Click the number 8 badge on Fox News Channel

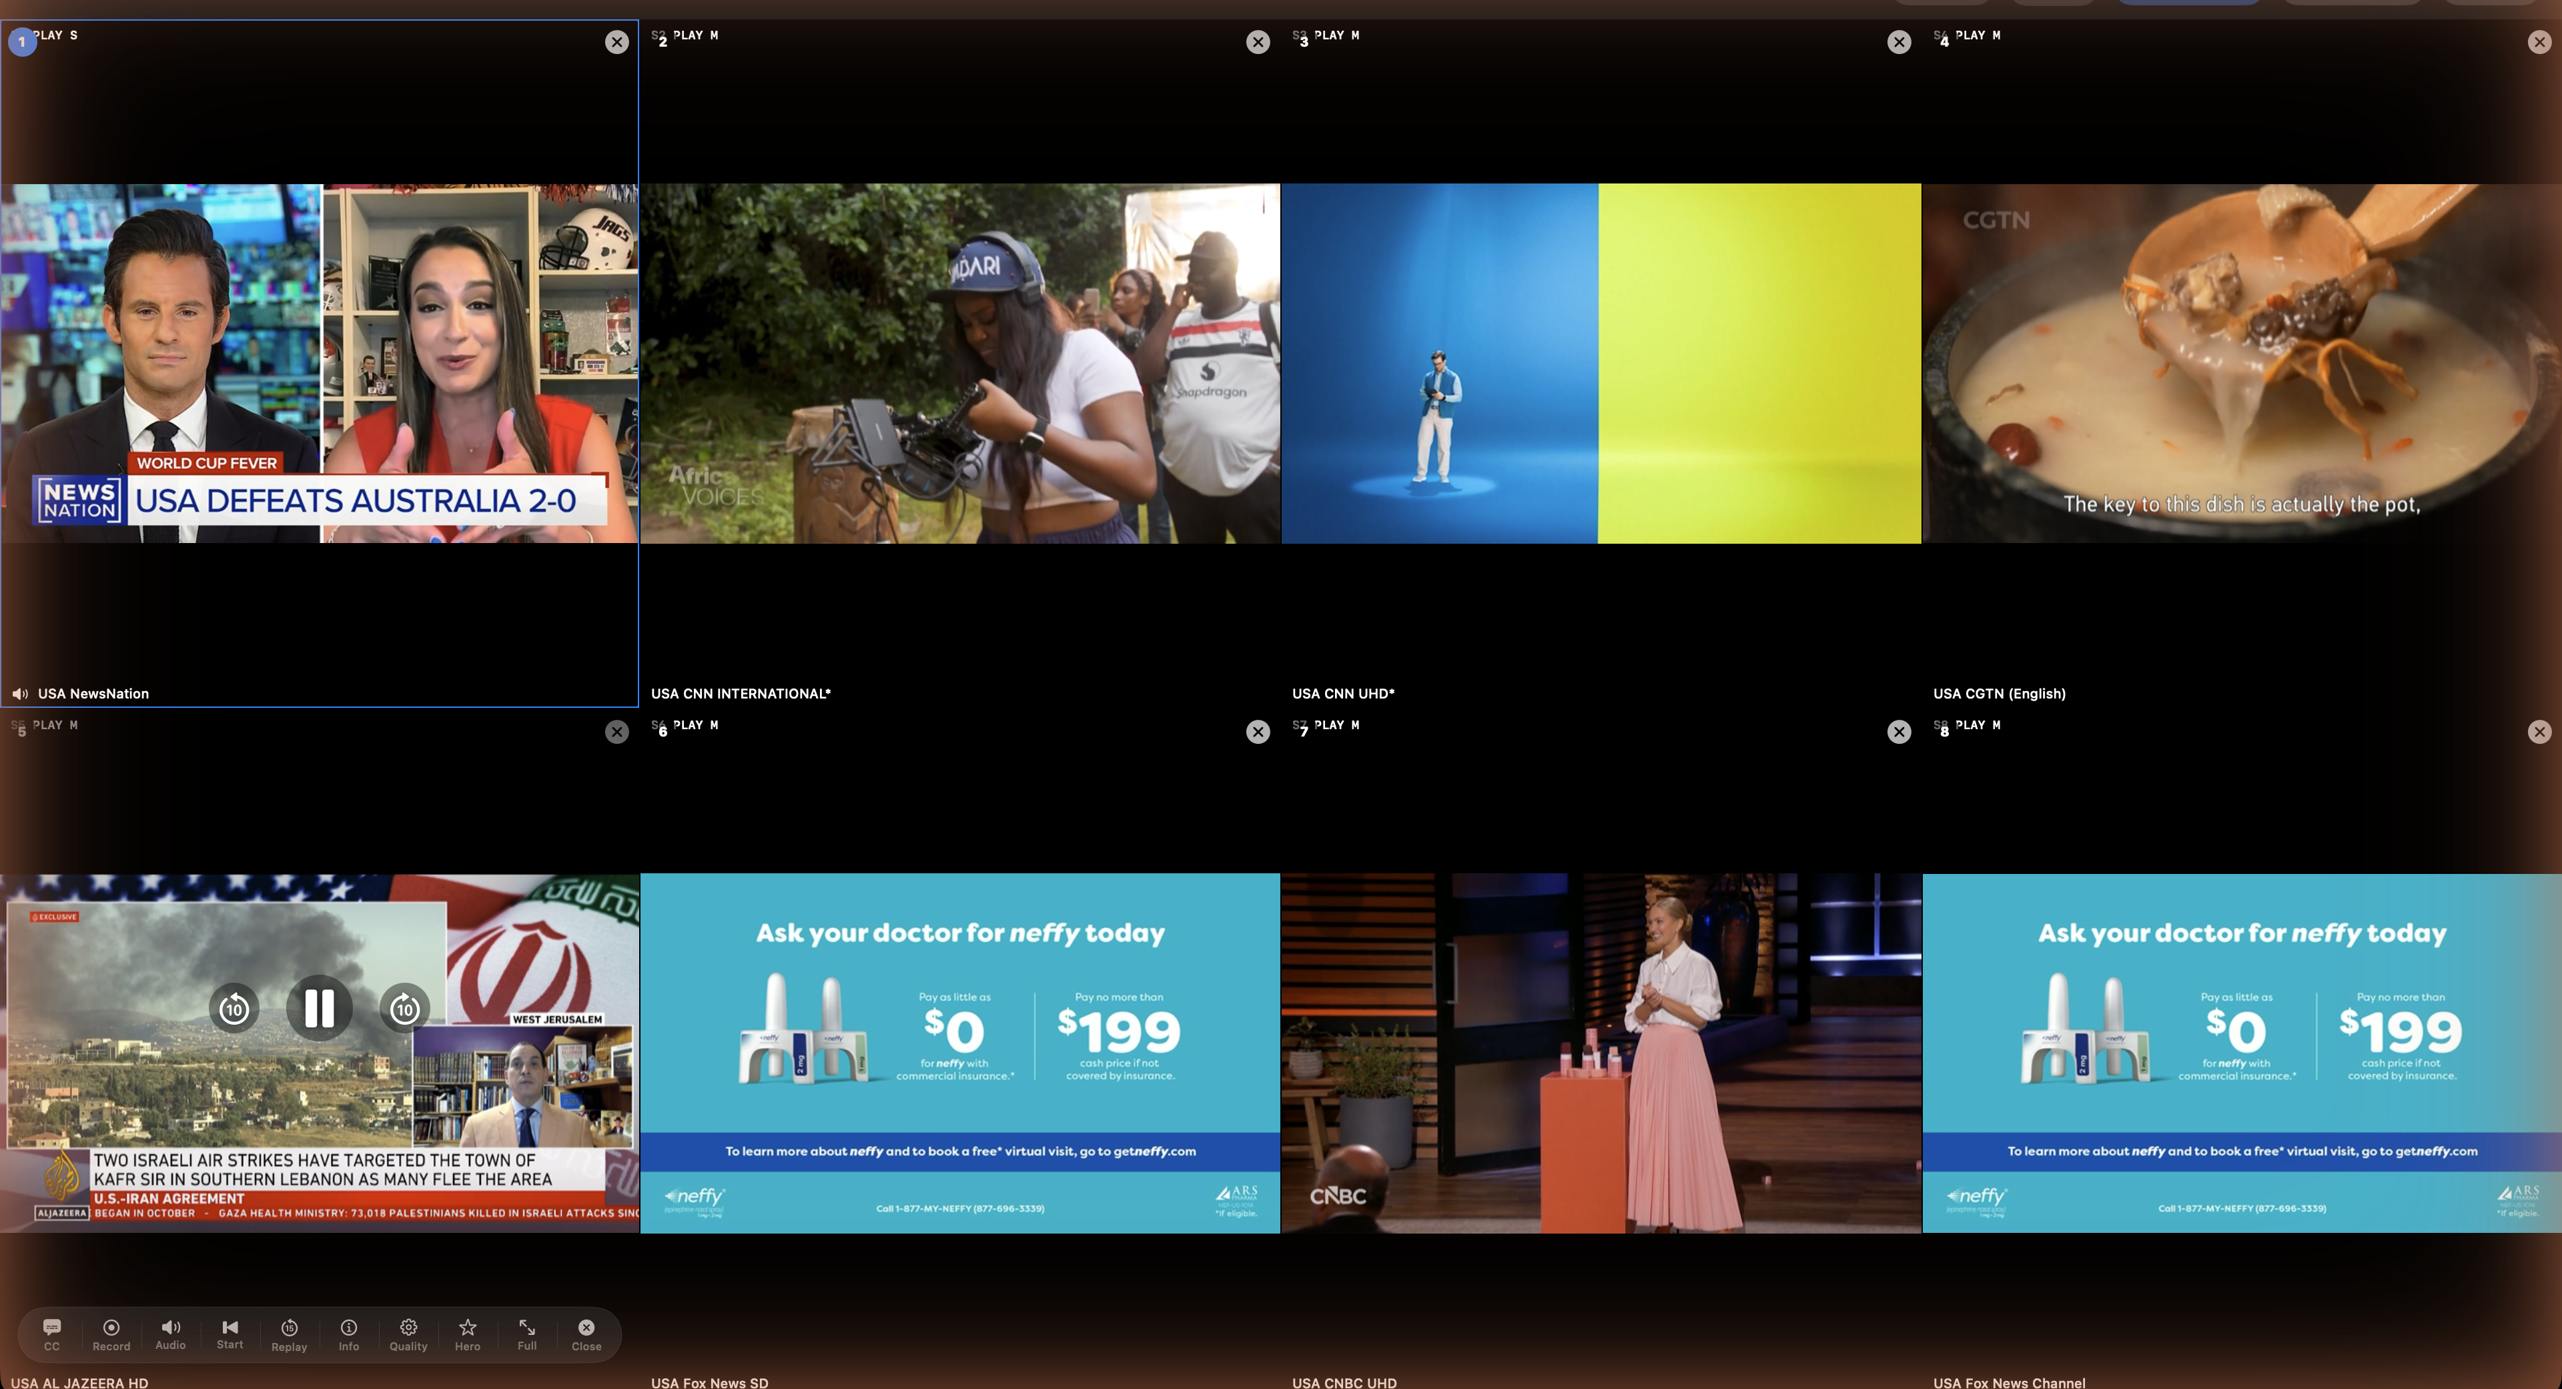click(x=1944, y=732)
